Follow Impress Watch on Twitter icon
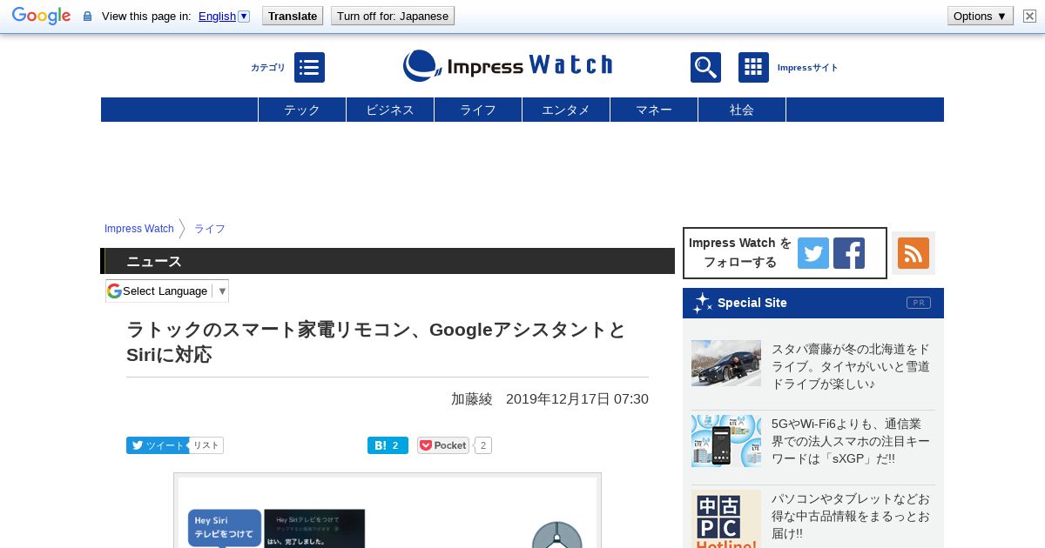Viewport: 1045px width, 548px height. click(813, 253)
